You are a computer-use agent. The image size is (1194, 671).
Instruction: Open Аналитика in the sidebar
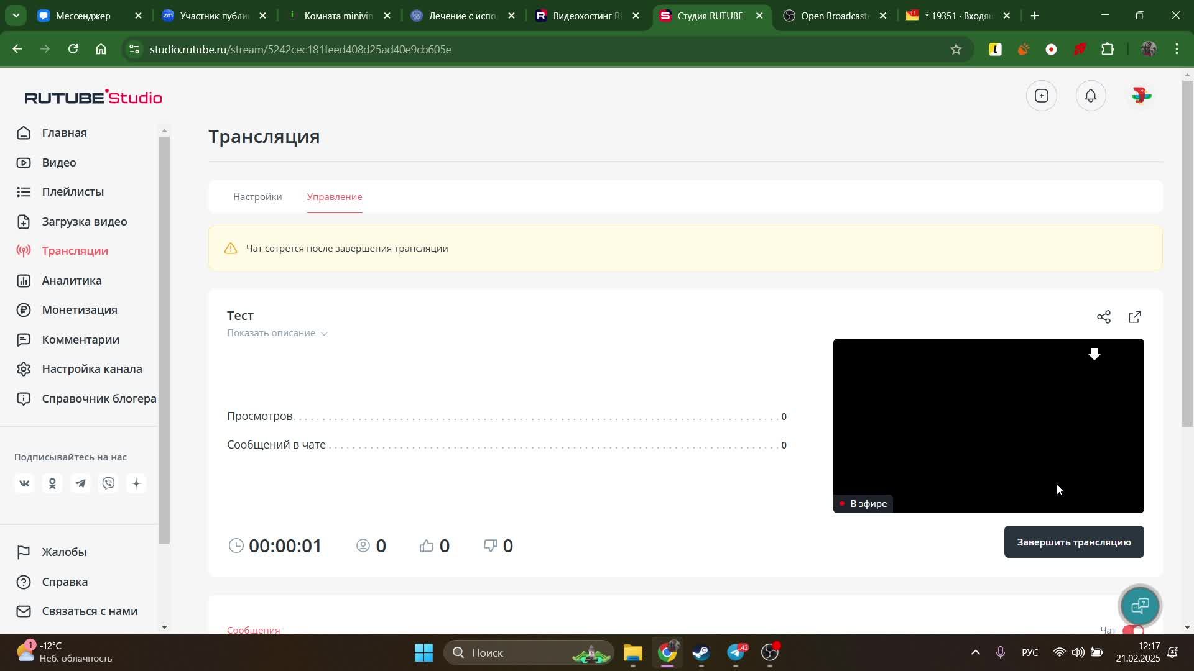click(x=72, y=281)
